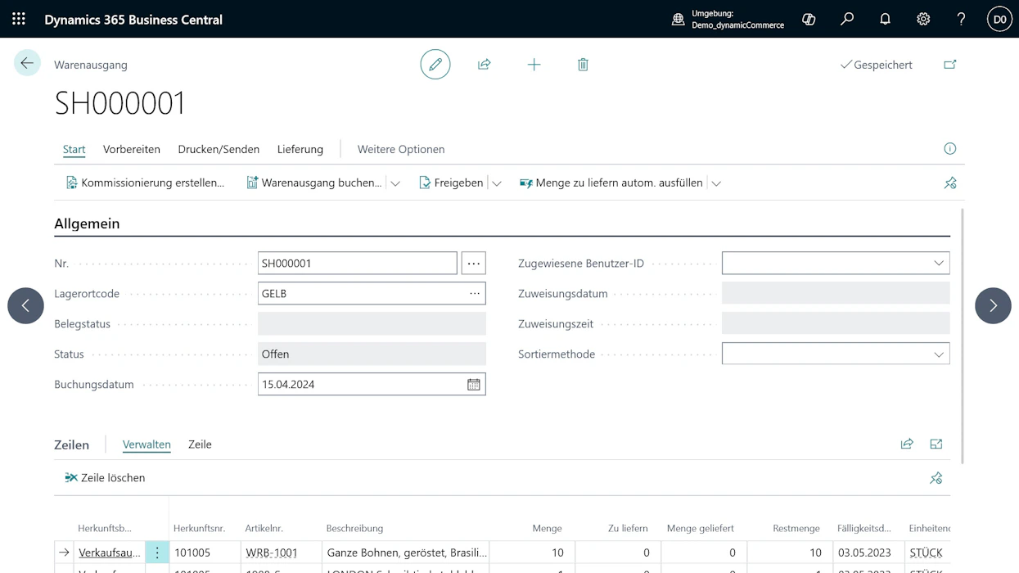
Task: Open the environment information icon
Action: point(678,19)
